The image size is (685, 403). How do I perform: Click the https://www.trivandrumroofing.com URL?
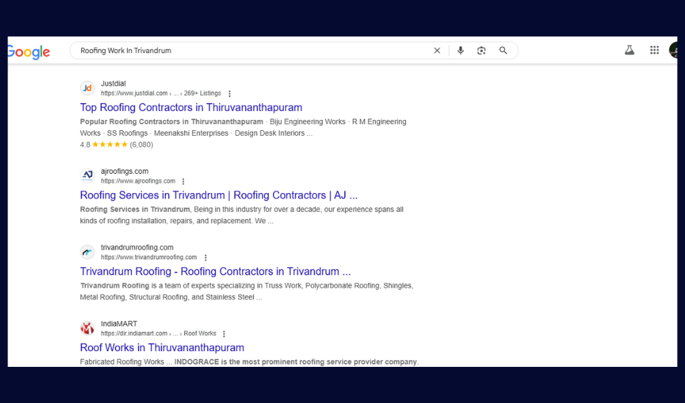(x=149, y=257)
